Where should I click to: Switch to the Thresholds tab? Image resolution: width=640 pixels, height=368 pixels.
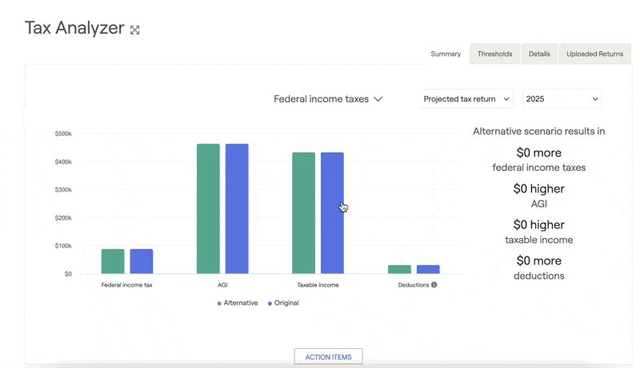click(x=494, y=53)
